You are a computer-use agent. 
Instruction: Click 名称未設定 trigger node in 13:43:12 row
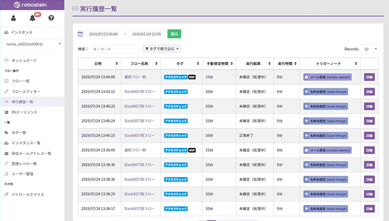326,92
